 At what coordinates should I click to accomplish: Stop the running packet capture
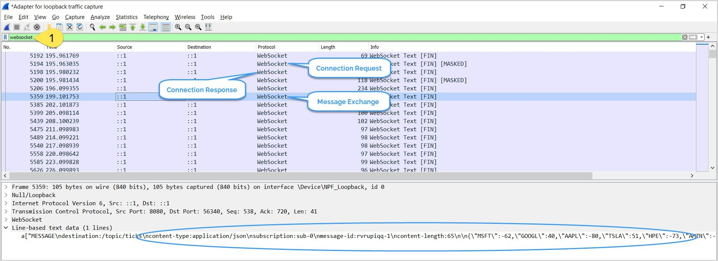pos(17,27)
